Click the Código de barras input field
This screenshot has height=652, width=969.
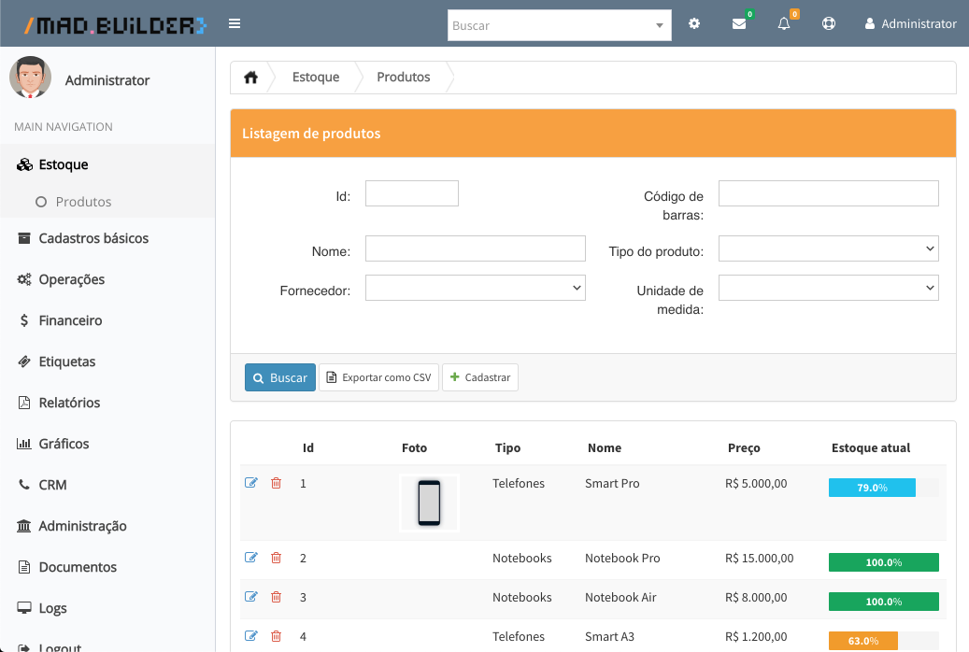pos(828,193)
